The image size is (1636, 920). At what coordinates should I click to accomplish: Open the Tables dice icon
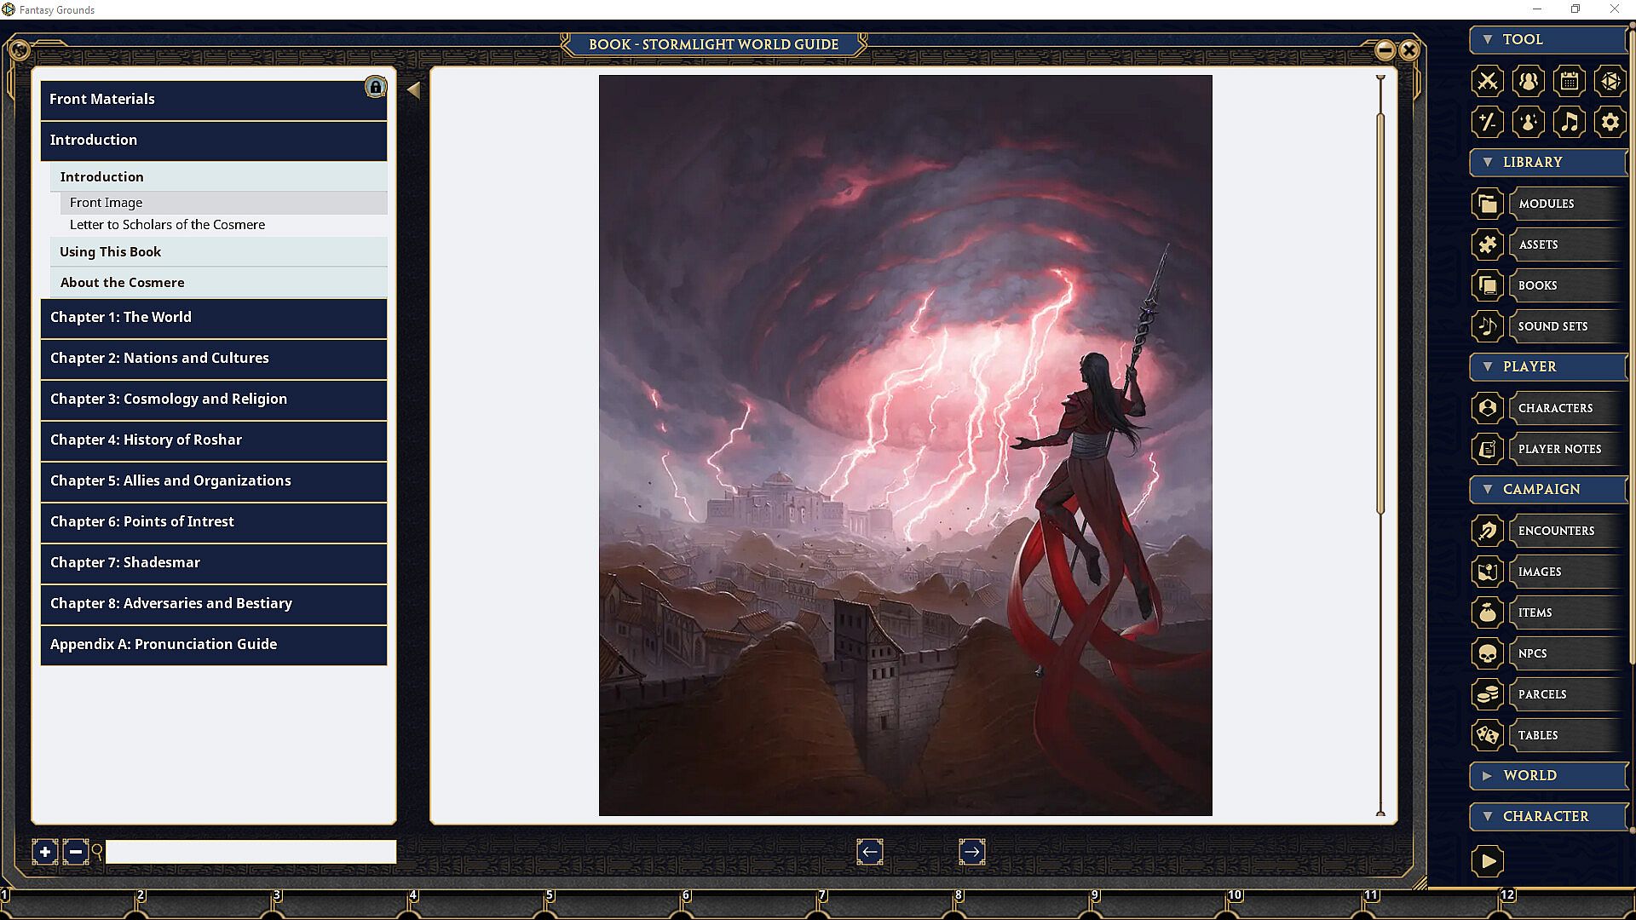[x=1487, y=735]
